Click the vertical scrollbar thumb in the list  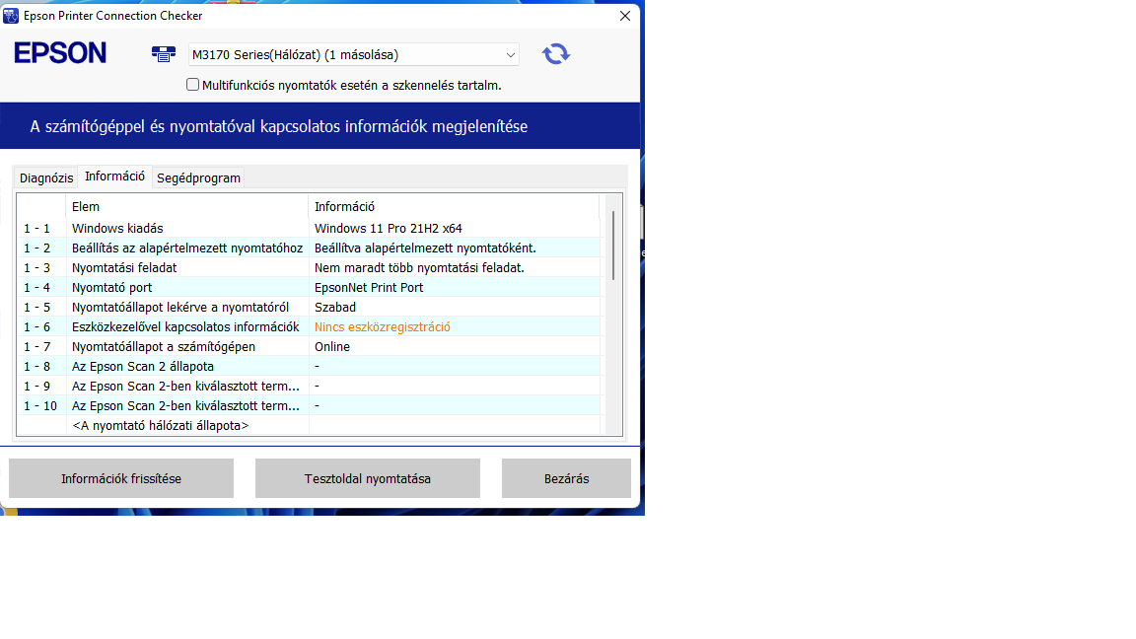(613, 245)
